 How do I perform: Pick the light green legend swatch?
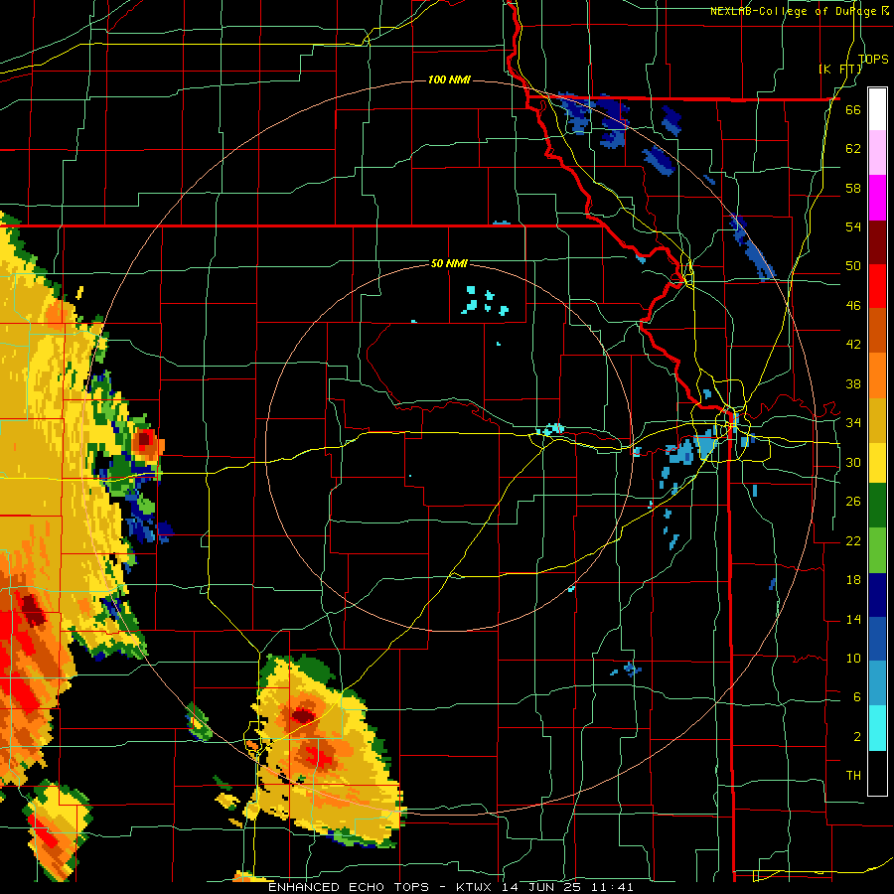pyautogui.click(x=877, y=550)
